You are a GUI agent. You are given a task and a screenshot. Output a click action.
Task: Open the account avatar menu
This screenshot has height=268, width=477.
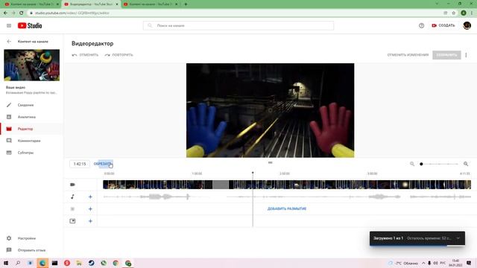(467, 25)
